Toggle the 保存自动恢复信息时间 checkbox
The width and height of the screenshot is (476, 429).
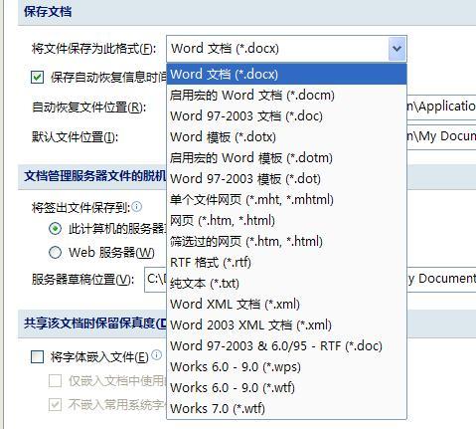pos(37,78)
